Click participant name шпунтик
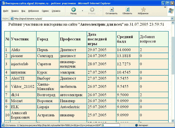Image resolution: width=175 pixels, height=128 pixels. point(19,72)
